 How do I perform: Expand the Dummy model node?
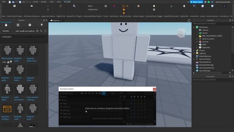[x=197, y=42]
